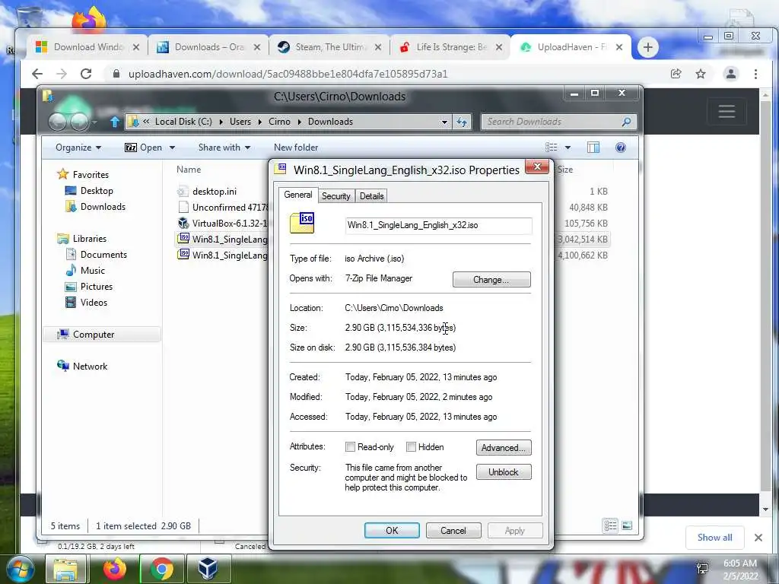The width and height of the screenshot is (779, 584).
Task: Unblock the downloaded ISO file
Action: [504, 471]
